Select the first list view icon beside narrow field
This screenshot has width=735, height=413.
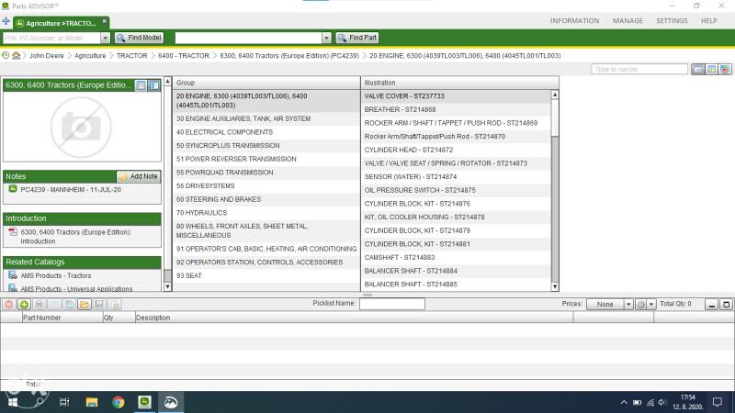pos(697,70)
